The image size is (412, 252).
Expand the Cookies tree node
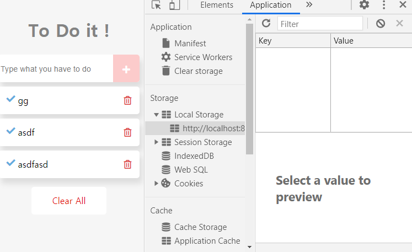click(x=156, y=184)
